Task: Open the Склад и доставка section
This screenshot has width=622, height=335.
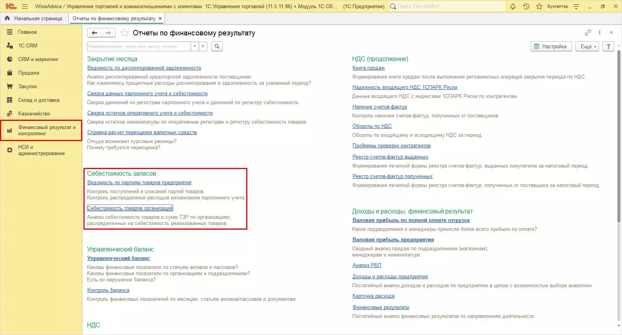Action: [x=41, y=100]
